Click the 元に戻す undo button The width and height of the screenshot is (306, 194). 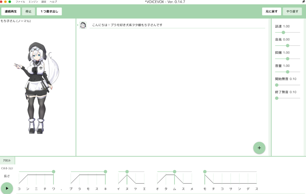point(271,12)
